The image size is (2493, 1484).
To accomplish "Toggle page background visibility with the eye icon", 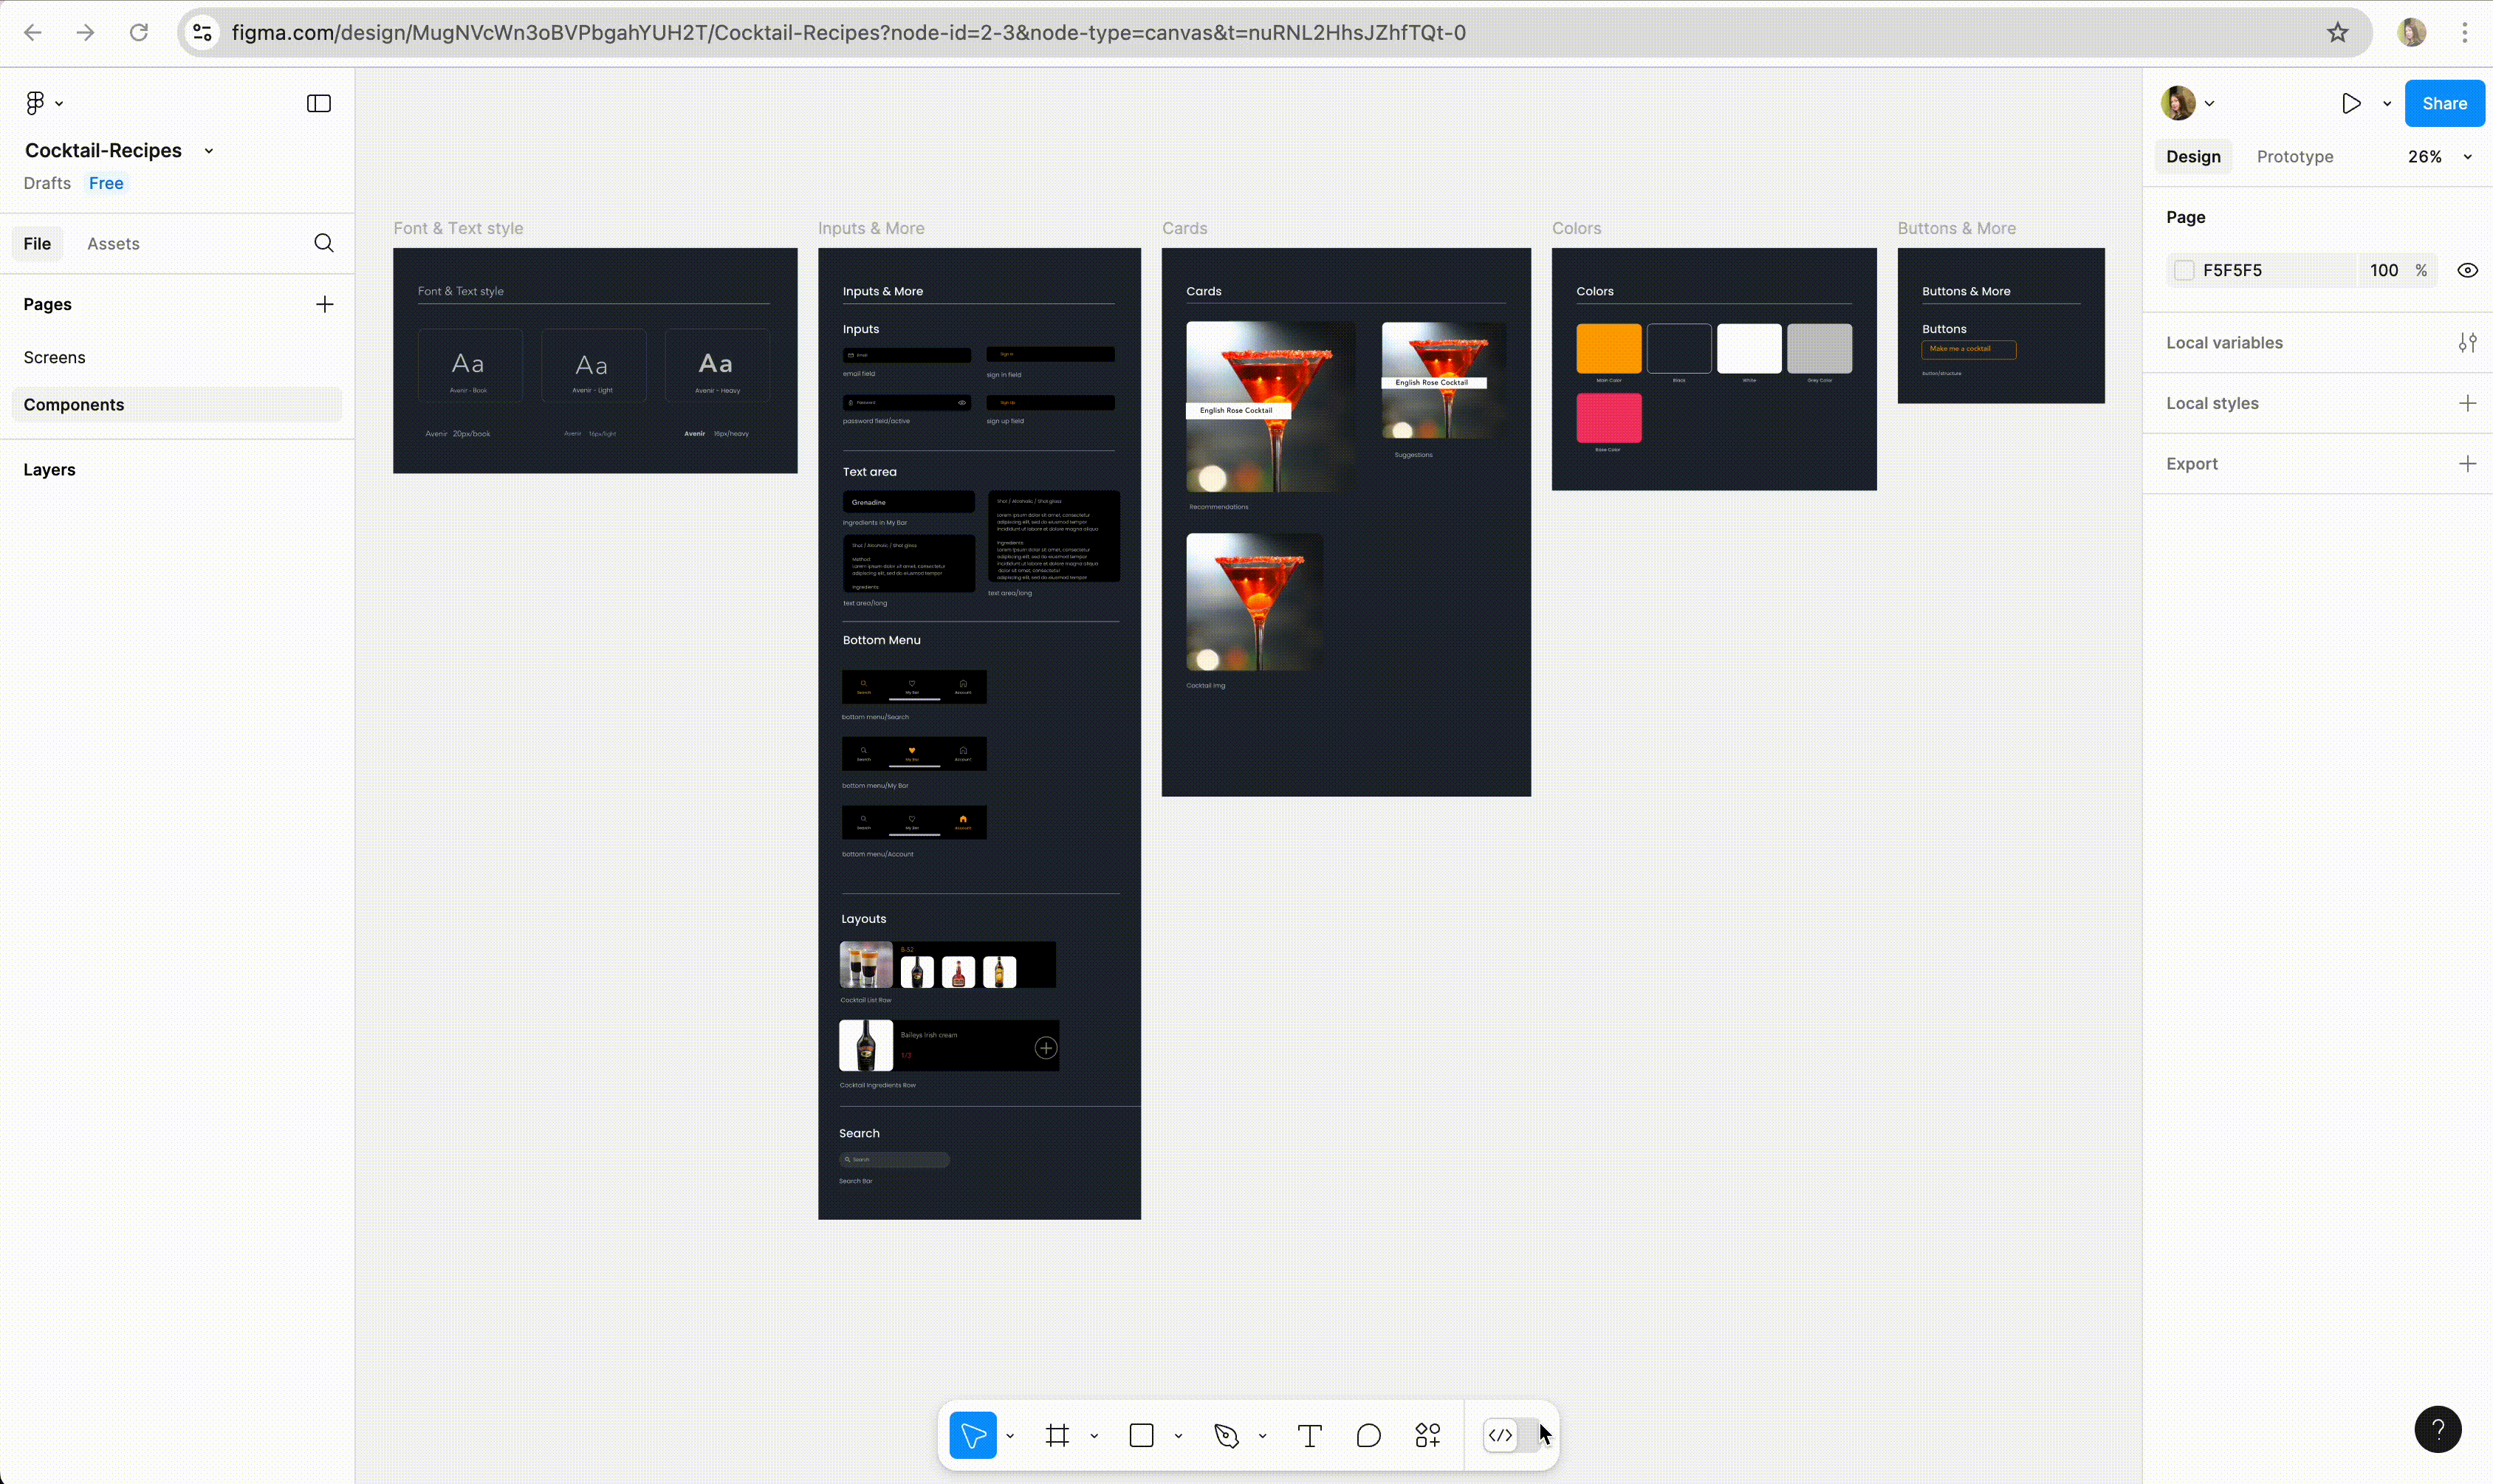I will [2467, 270].
